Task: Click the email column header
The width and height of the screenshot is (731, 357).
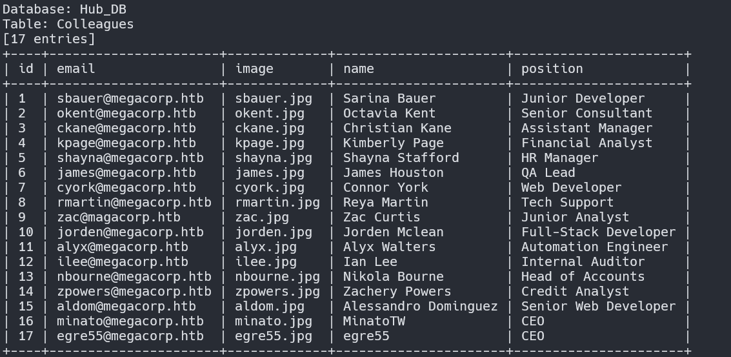Action: (75, 68)
